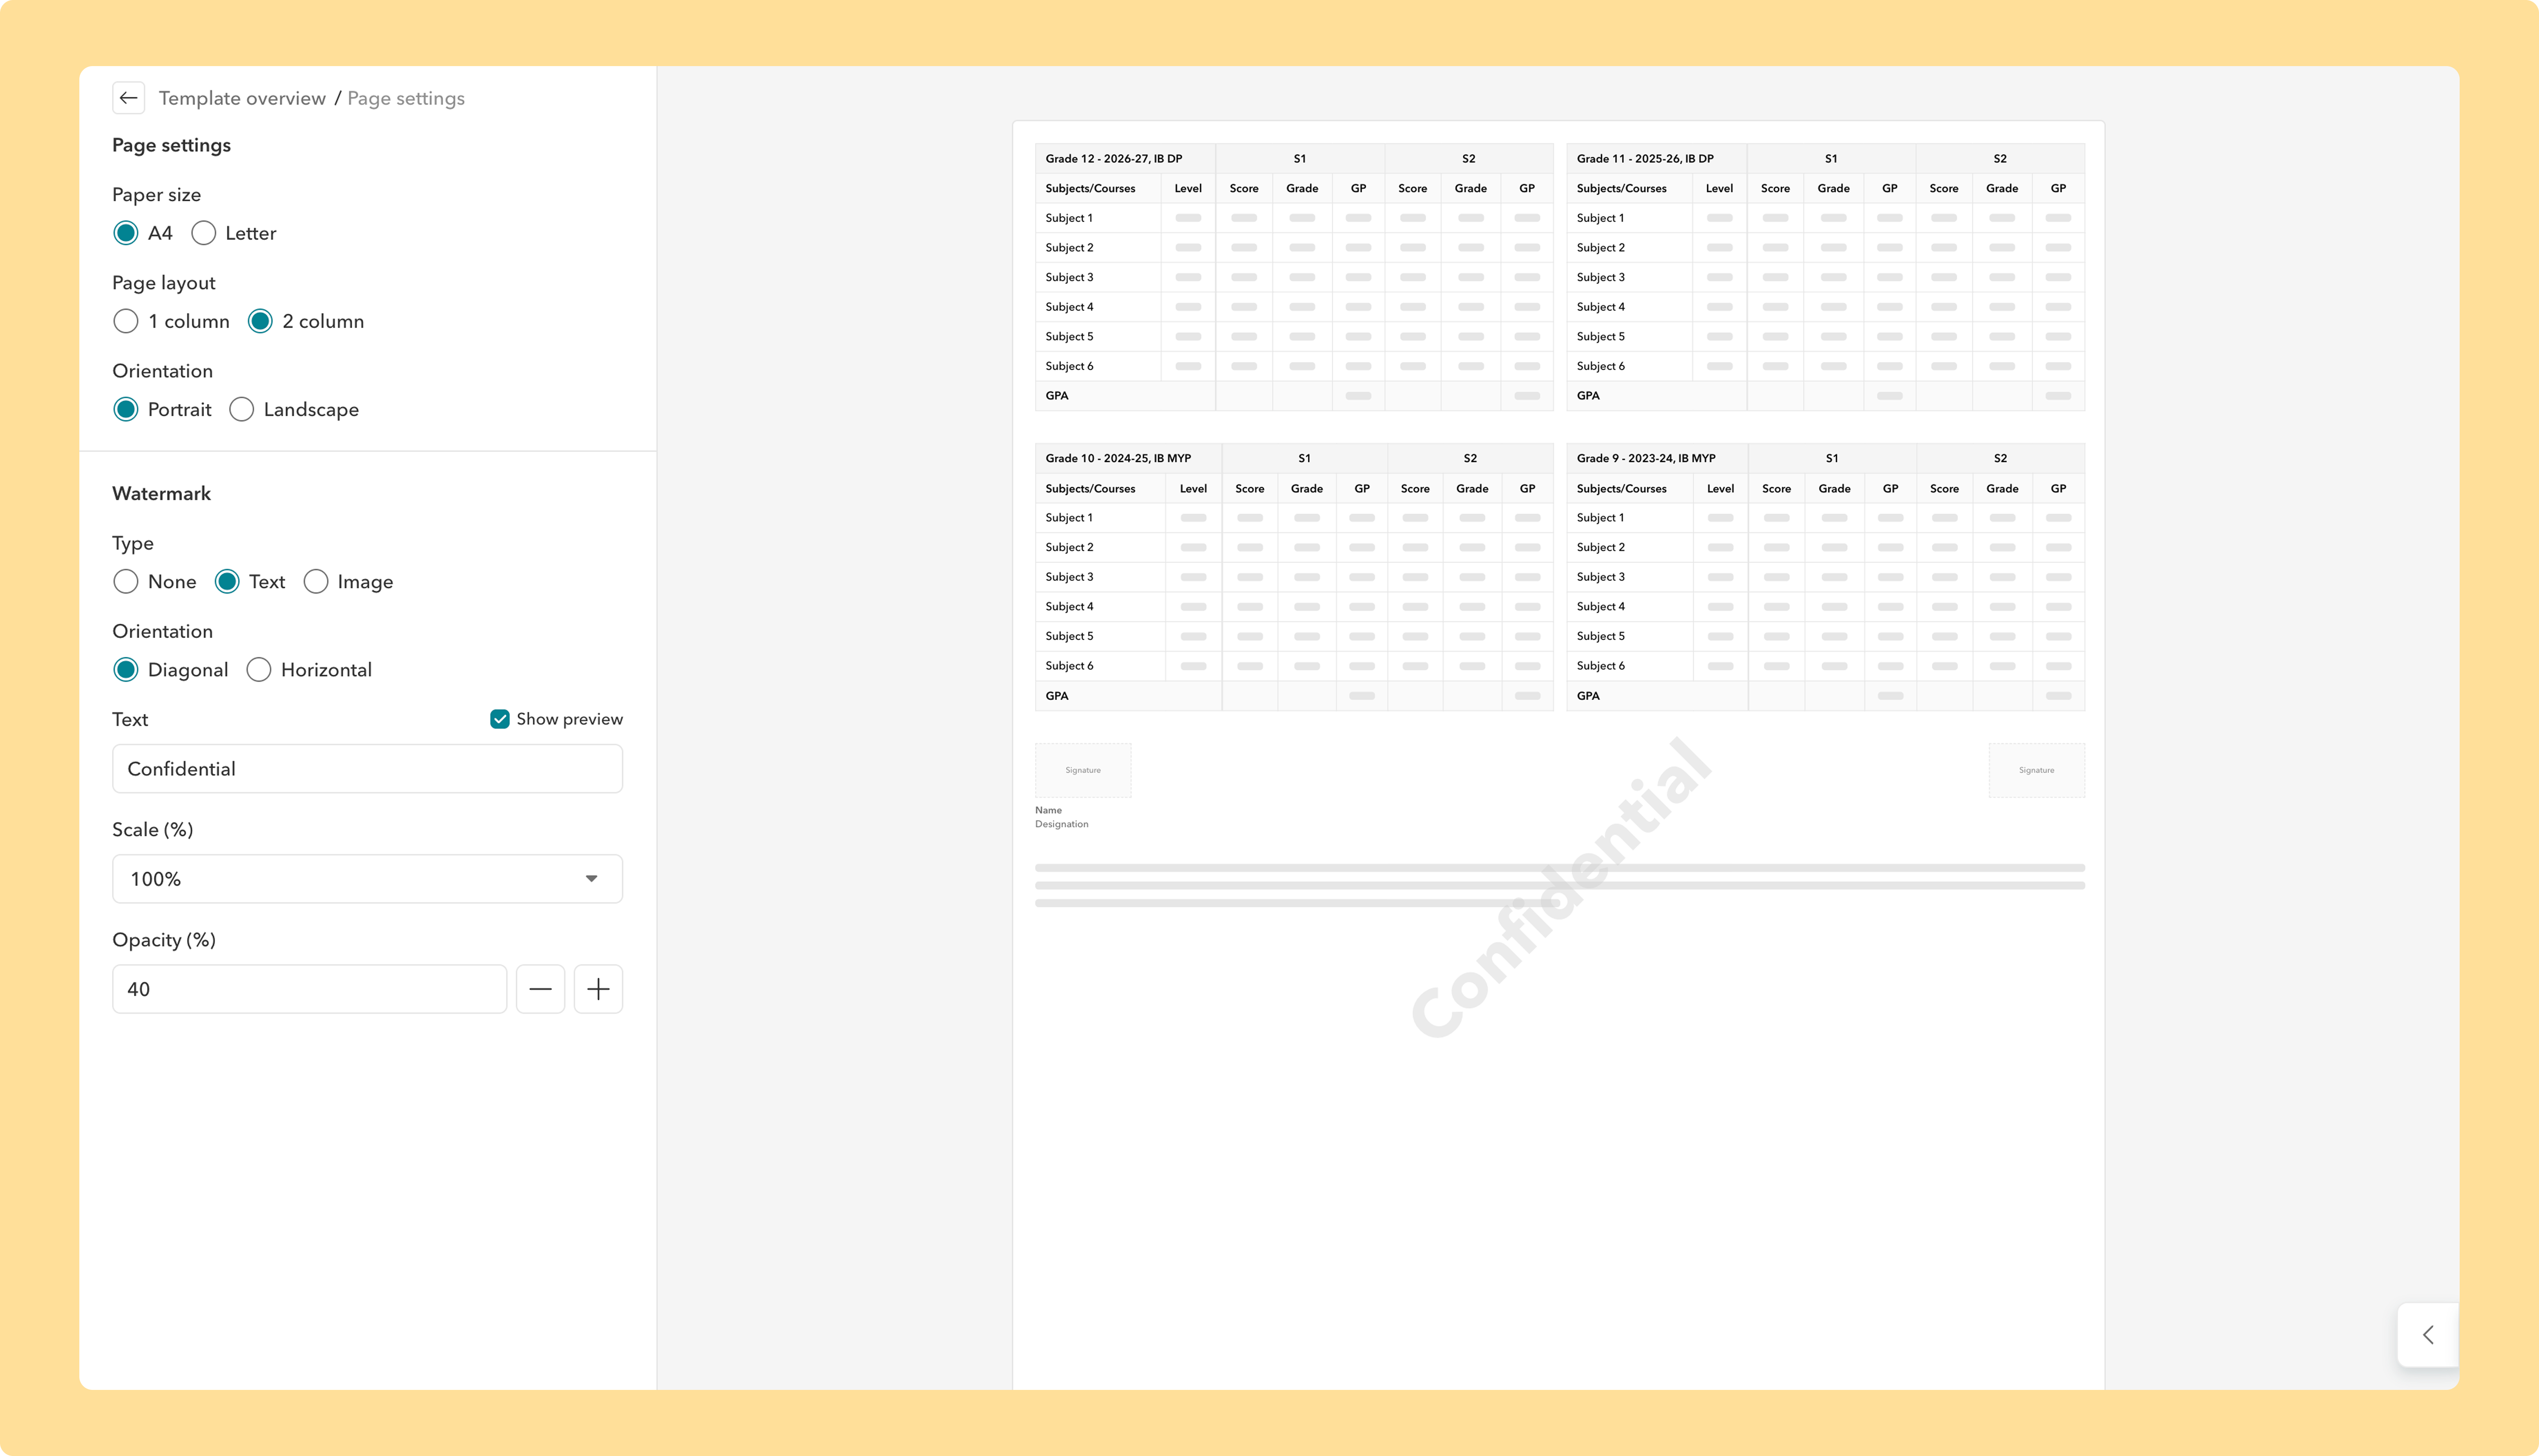Choose the 2 column layout
This screenshot has width=2539, height=1456.
pos(260,321)
